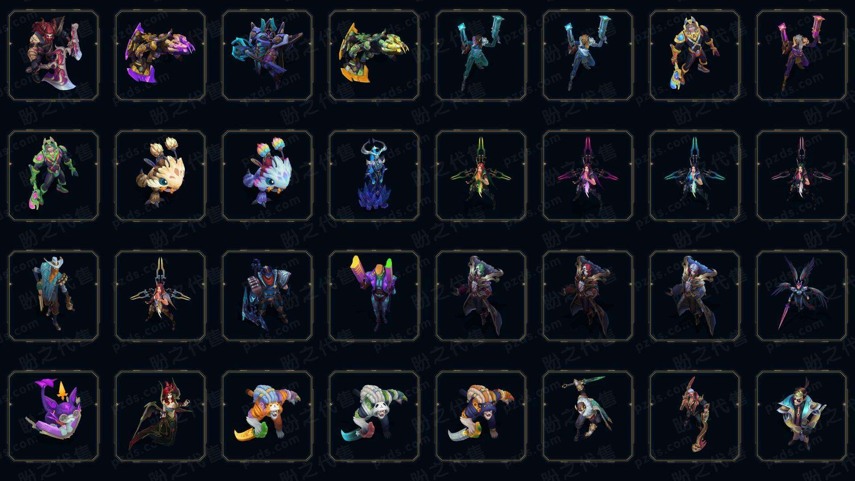Select the green slime-armored brawler skin
This screenshot has width=855, height=481.
click(x=53, y=175)
